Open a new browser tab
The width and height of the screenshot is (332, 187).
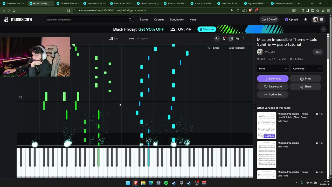pos(299,3)
